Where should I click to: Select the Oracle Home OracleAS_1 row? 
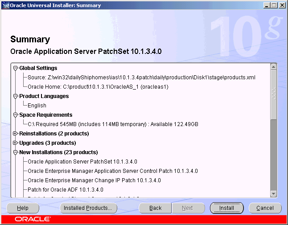coord(98,87)
